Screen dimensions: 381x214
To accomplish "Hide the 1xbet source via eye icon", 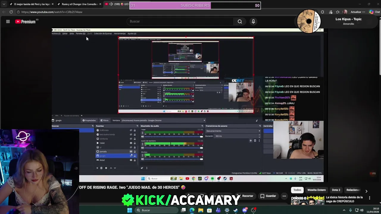I will point(131,143).
